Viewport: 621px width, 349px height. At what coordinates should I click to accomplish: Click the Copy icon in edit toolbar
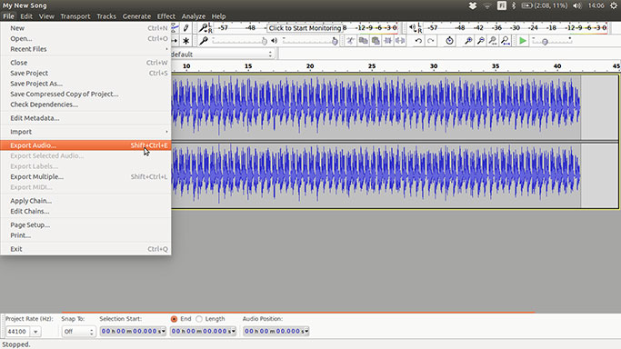[x=363, y=41]
